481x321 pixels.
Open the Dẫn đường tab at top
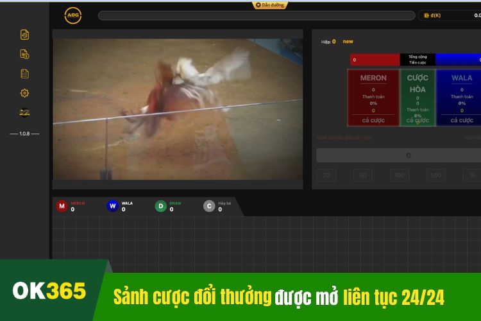pyautogui.click(x=270, y=5)
